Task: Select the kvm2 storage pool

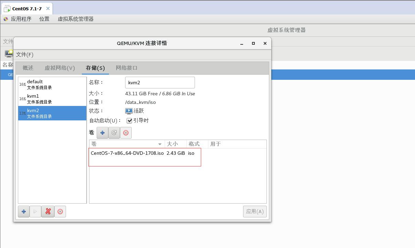Action: pos(52,113)
